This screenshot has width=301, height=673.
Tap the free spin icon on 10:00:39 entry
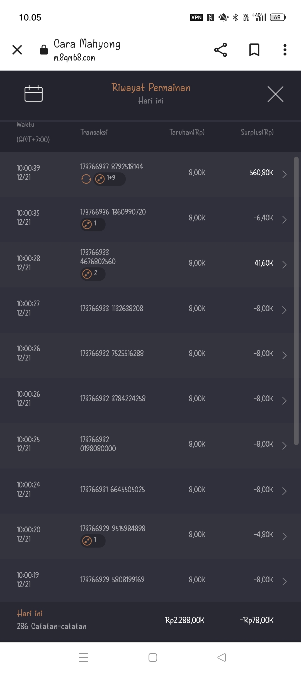(x=86, y=179)
